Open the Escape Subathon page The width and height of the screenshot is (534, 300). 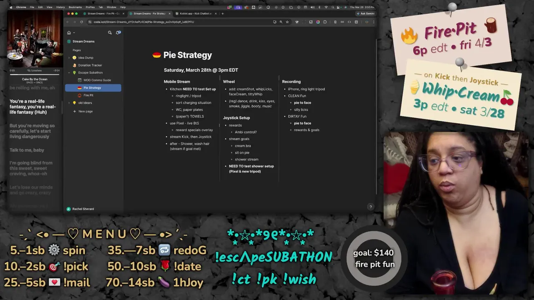pos(90,72)
